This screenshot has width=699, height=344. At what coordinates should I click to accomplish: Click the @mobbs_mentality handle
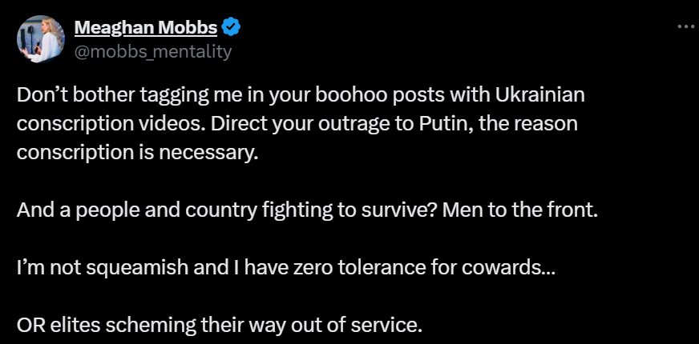click(152, 52)
